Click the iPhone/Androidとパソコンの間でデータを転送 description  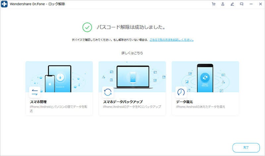pos(59,109)
